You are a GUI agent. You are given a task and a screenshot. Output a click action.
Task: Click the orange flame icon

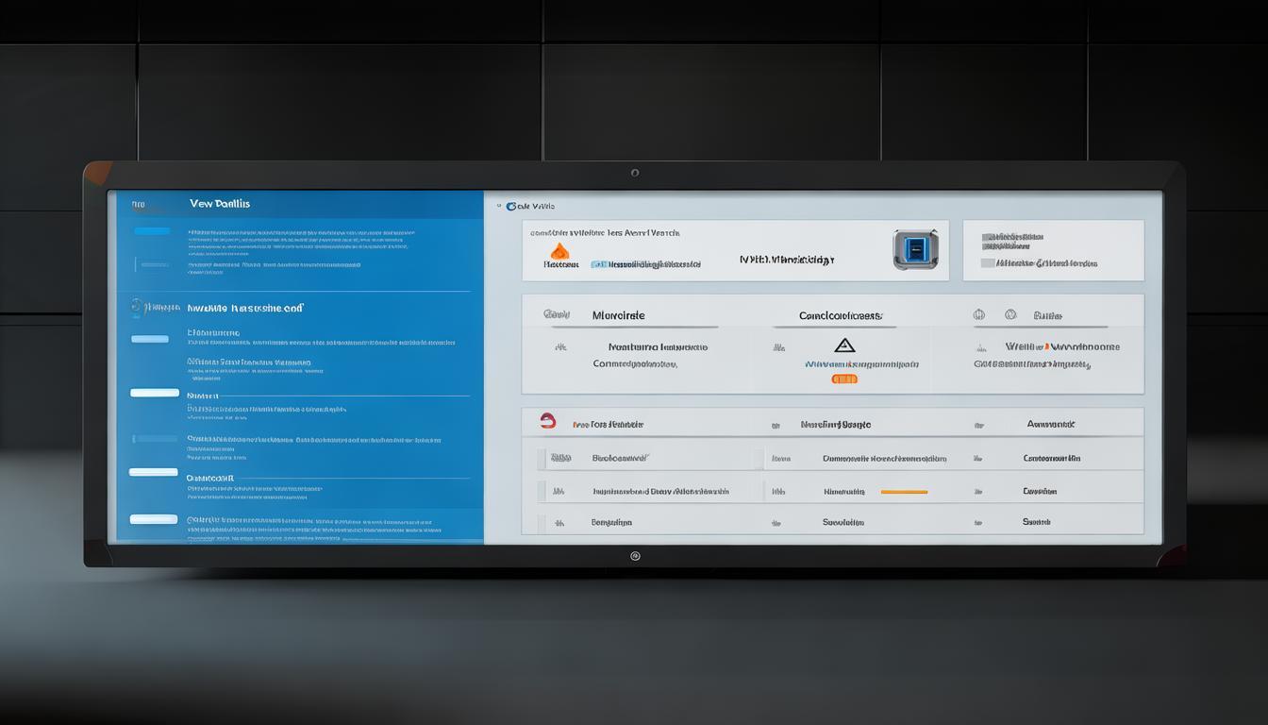point(559,251)
